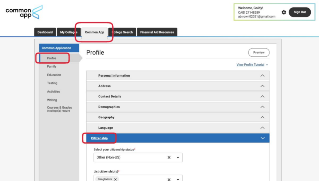
Task: Click the ab.rown02021@gmail.com email text
Action: click(x=257, y=17)
